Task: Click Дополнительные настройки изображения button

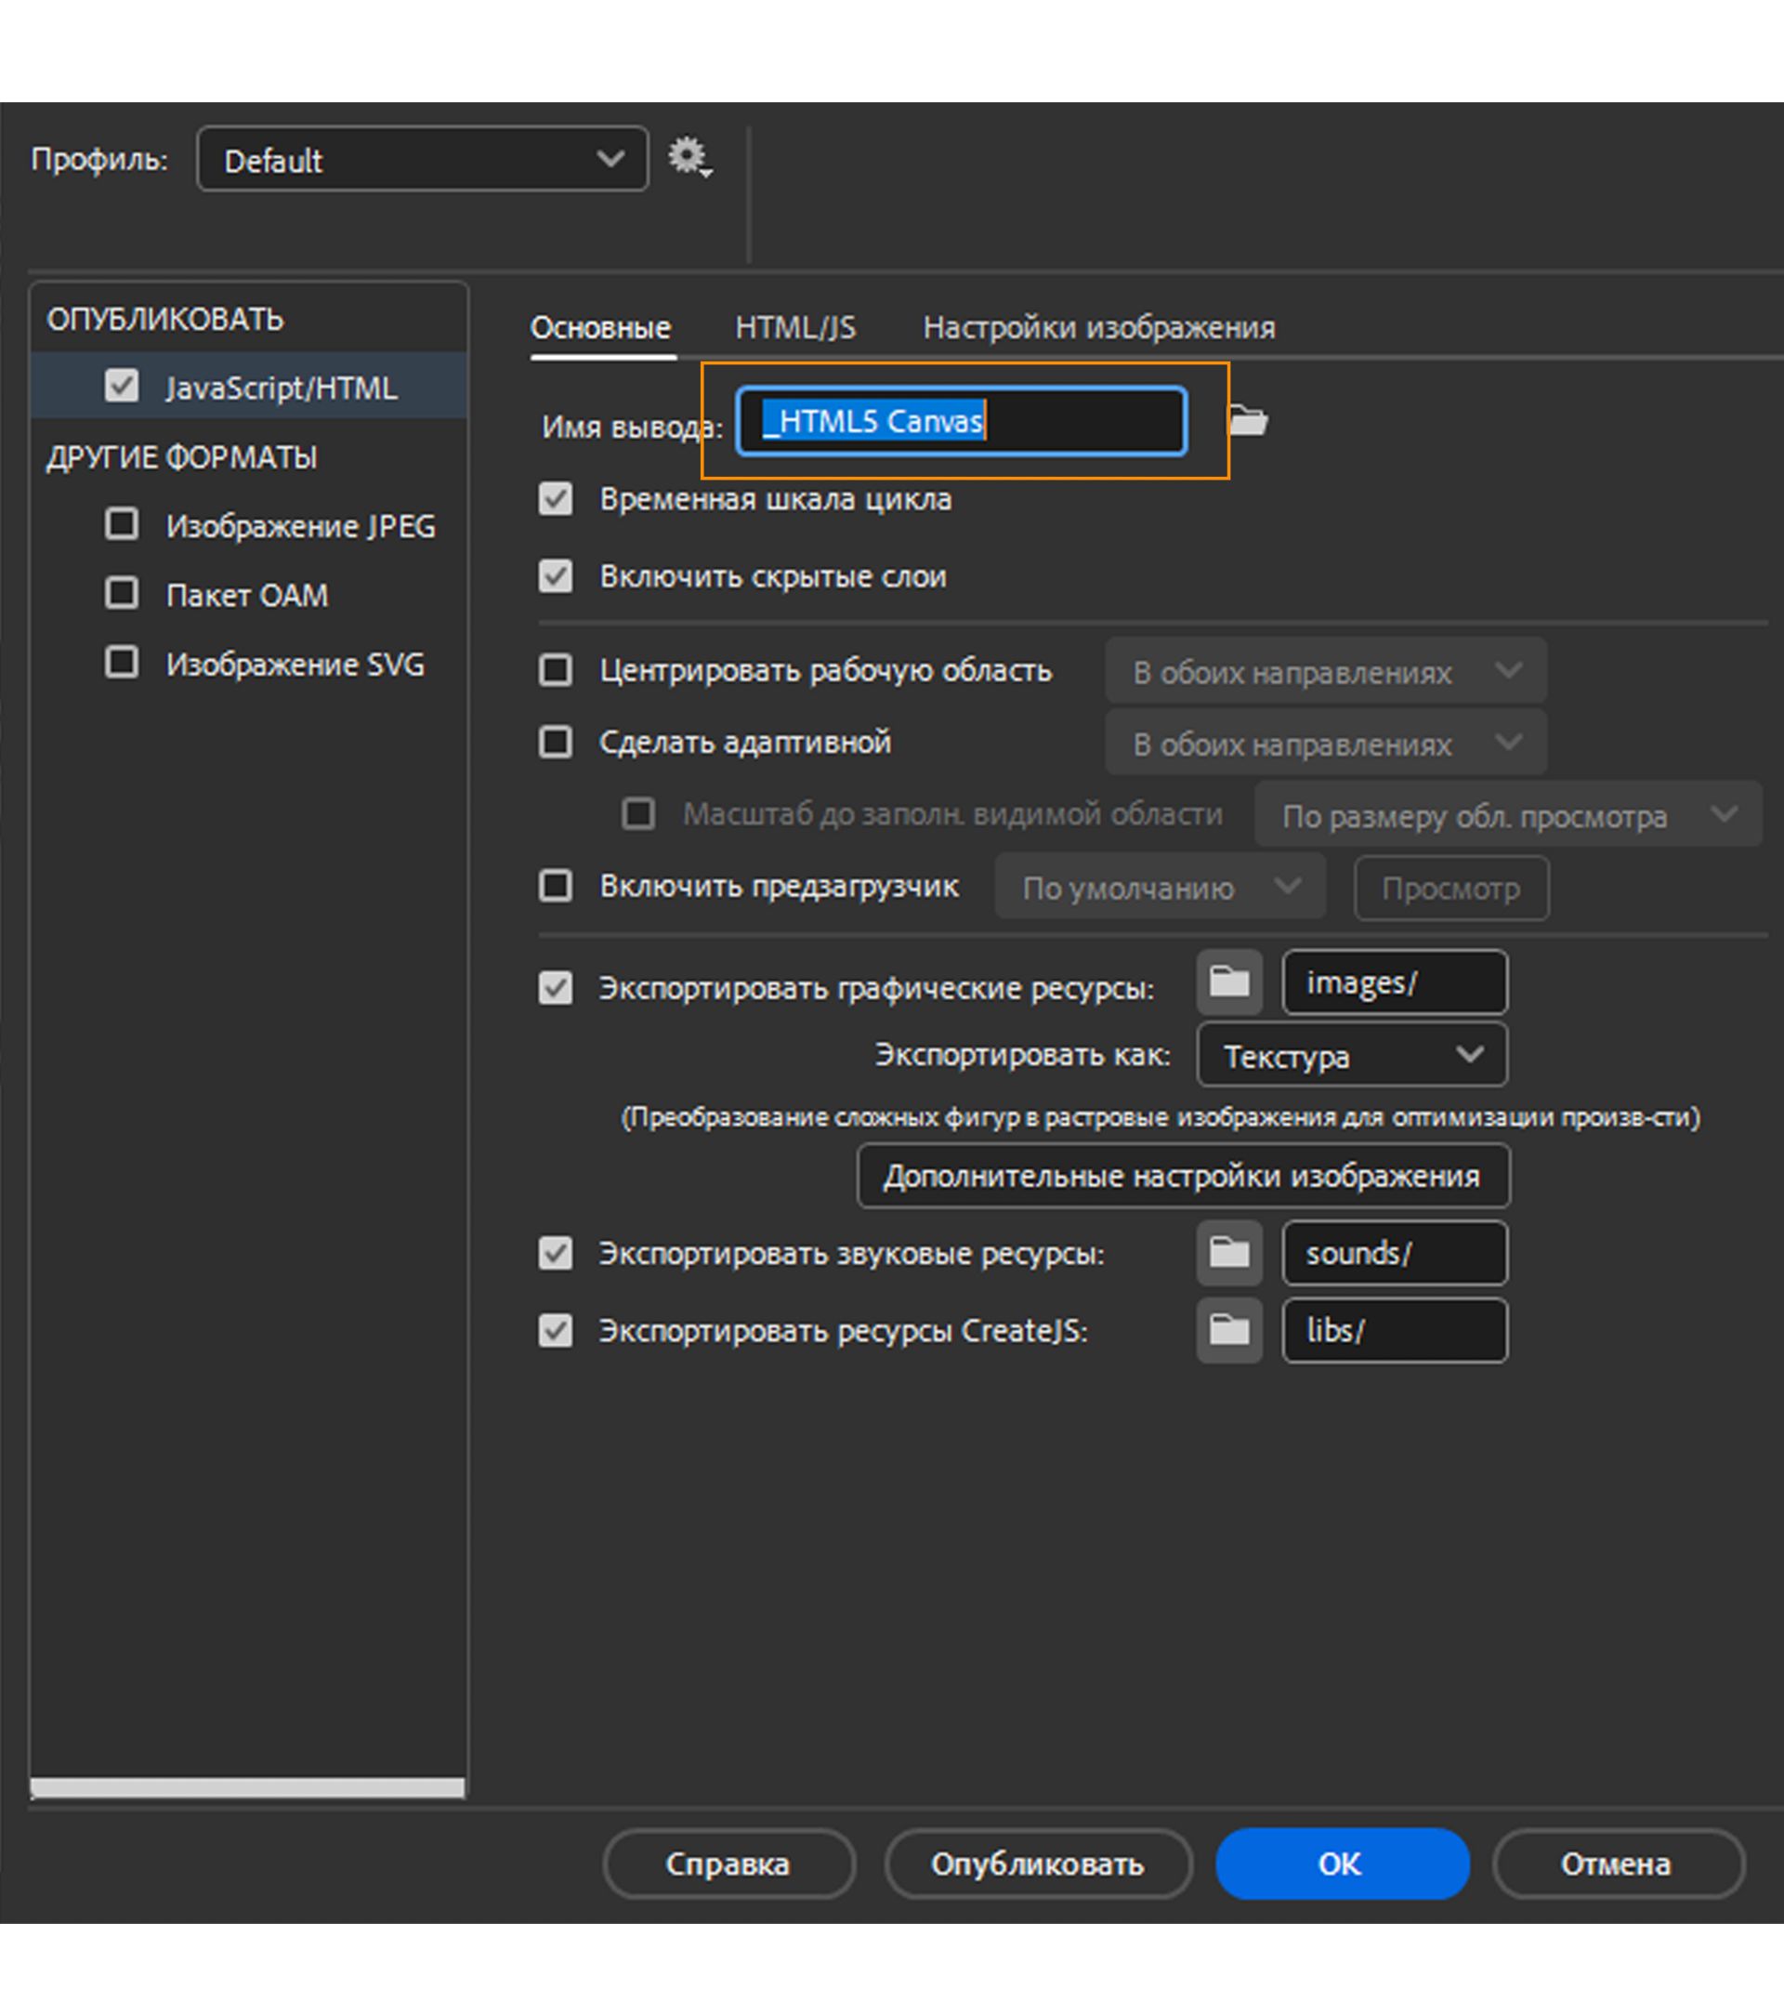Action: click(x=1183, y=1176)
